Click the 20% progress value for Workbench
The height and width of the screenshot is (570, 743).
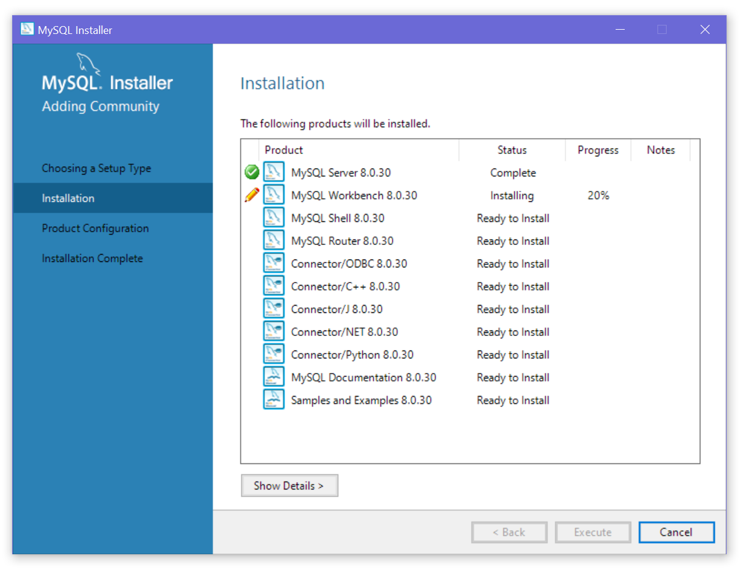(x=599, y=195)
